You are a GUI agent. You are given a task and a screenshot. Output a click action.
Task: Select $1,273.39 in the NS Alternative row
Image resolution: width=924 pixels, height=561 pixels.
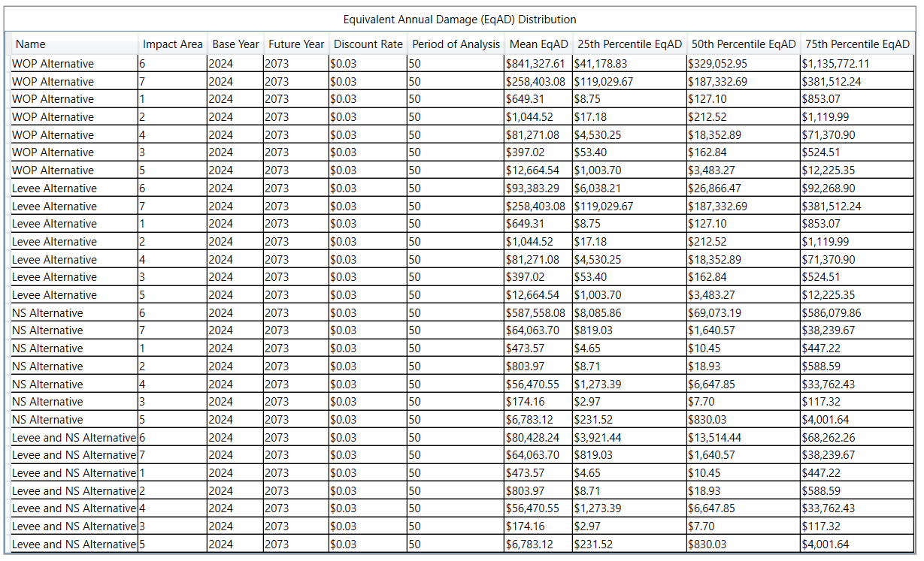pyautogui.click(x=630, y=385)
